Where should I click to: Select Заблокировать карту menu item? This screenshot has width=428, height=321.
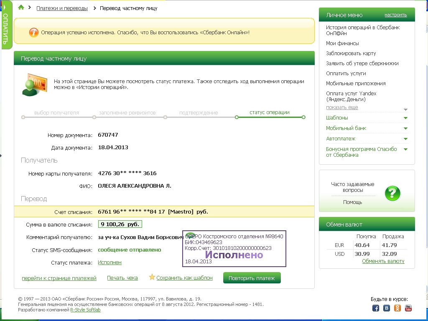[x=351, y=53]
